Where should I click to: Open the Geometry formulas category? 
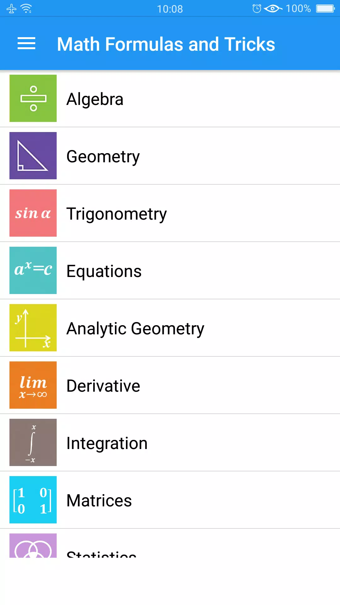170,156
